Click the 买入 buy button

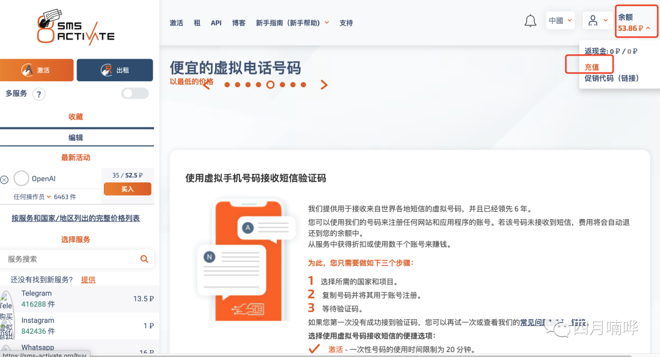128,189
